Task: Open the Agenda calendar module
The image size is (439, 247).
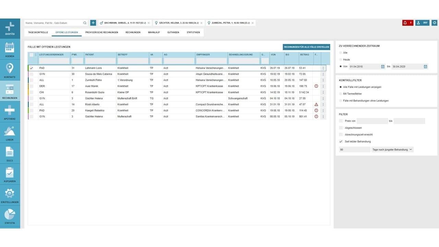Action: [10, 49]
